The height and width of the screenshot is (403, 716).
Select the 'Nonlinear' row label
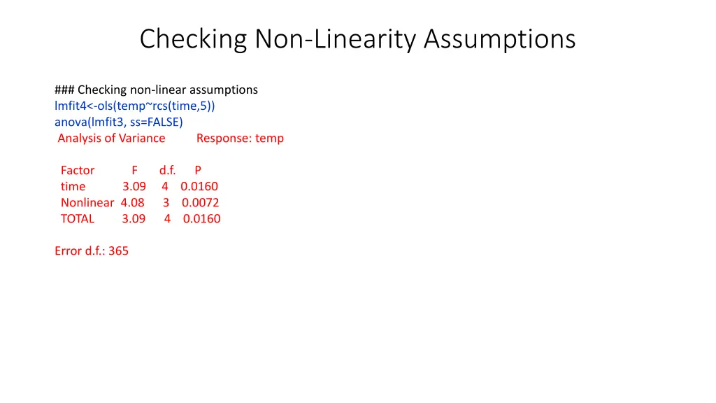pyautogui.click(x=87, y=202)
